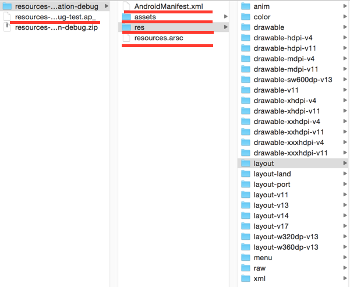This screenshot has height=287, width=350.
Task: Click the drawable-sw600dp-v13 folder icon
Action: pyautogui.click(x=246, y=80)
